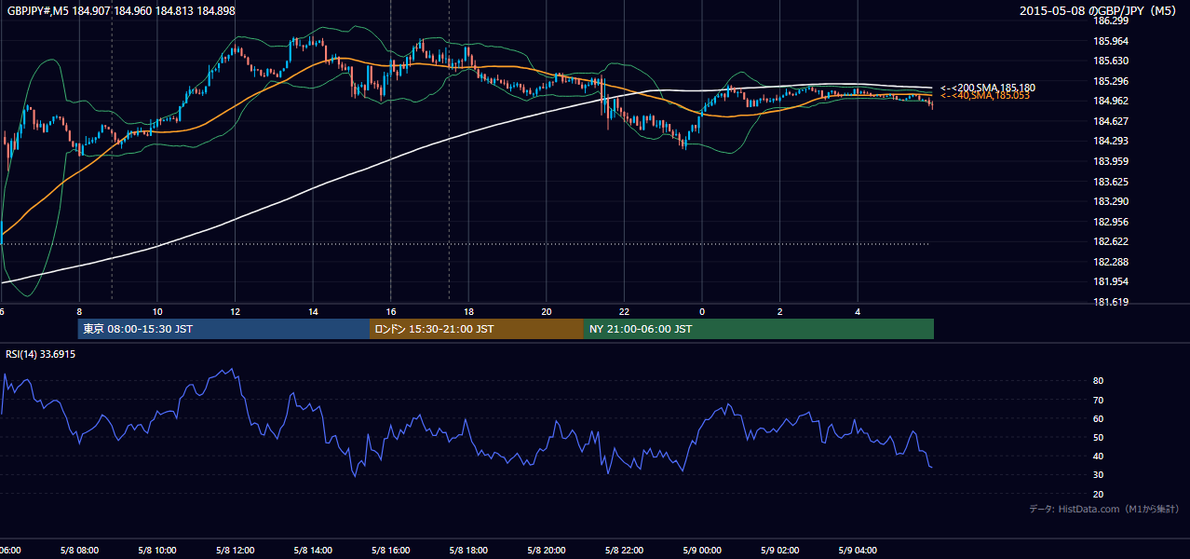Click hour label 22 under the price chart
1190x559 pixels.
[x=624, y=311]
